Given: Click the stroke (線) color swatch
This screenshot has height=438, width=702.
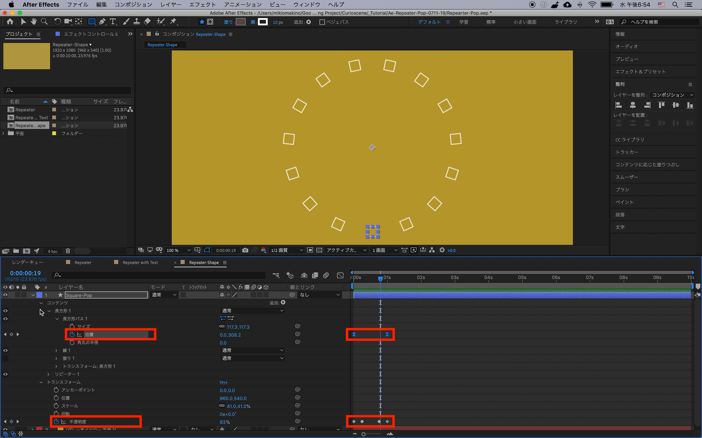Looking at the screenshot, I should [x=263, y=22].
